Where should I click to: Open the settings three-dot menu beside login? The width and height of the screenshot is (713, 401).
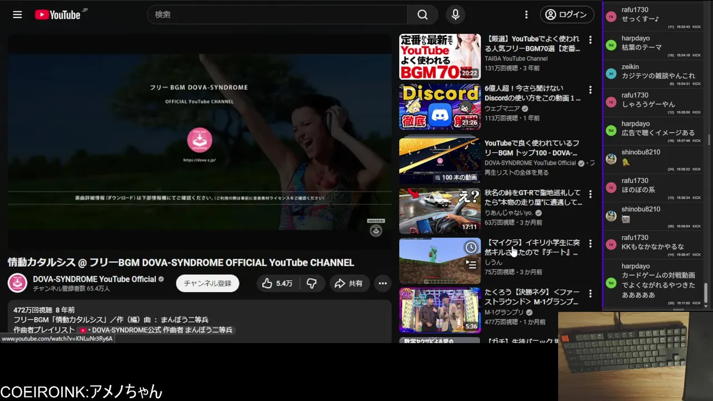tap(526, 14)
